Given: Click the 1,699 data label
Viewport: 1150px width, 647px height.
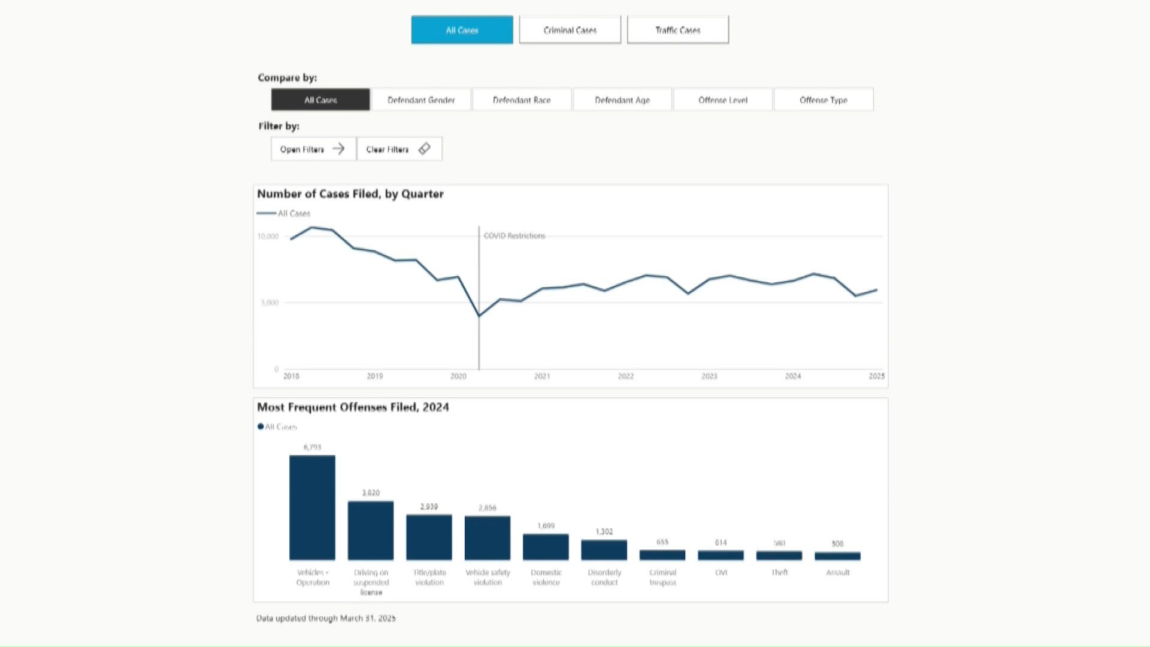Looking at the screenshot, I should pos(546,526).
